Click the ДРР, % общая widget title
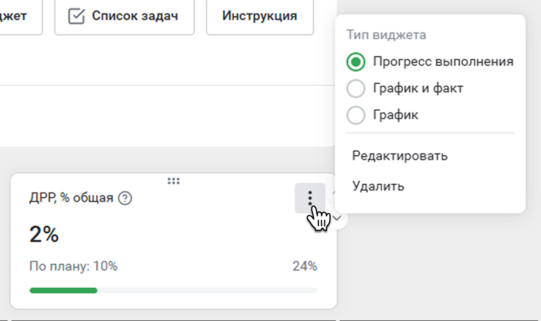 point(71,198)
